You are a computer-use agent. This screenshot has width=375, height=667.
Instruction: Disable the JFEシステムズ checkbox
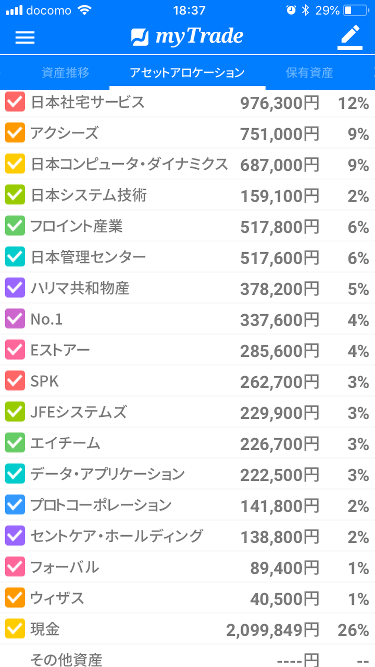click(x=15, y=412)
